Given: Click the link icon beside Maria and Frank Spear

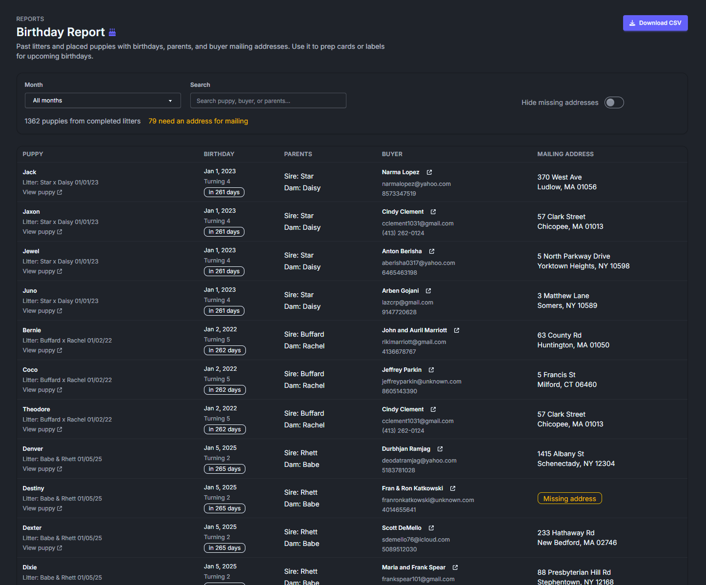Looking at the screenshot, I should pos(455,567).
